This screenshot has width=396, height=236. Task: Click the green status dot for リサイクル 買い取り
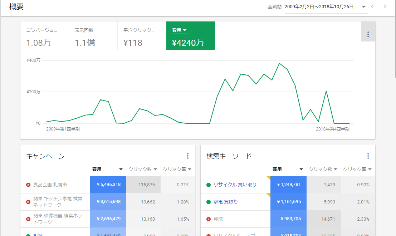[x=208, y=185]
